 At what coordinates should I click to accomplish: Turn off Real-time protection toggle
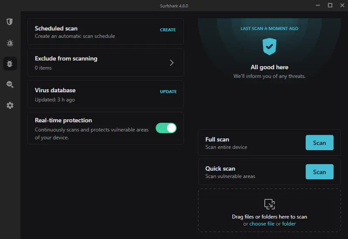166,128
